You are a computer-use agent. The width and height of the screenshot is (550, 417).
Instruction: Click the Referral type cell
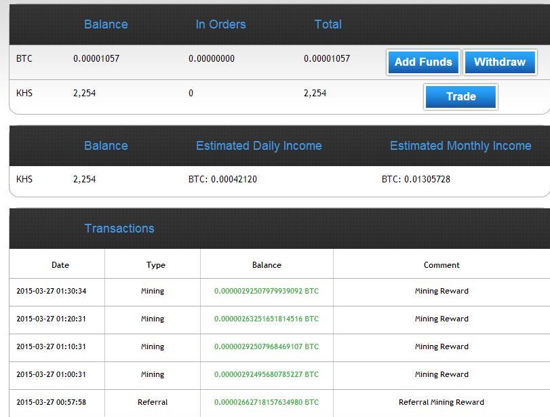[x=153, y=402]
